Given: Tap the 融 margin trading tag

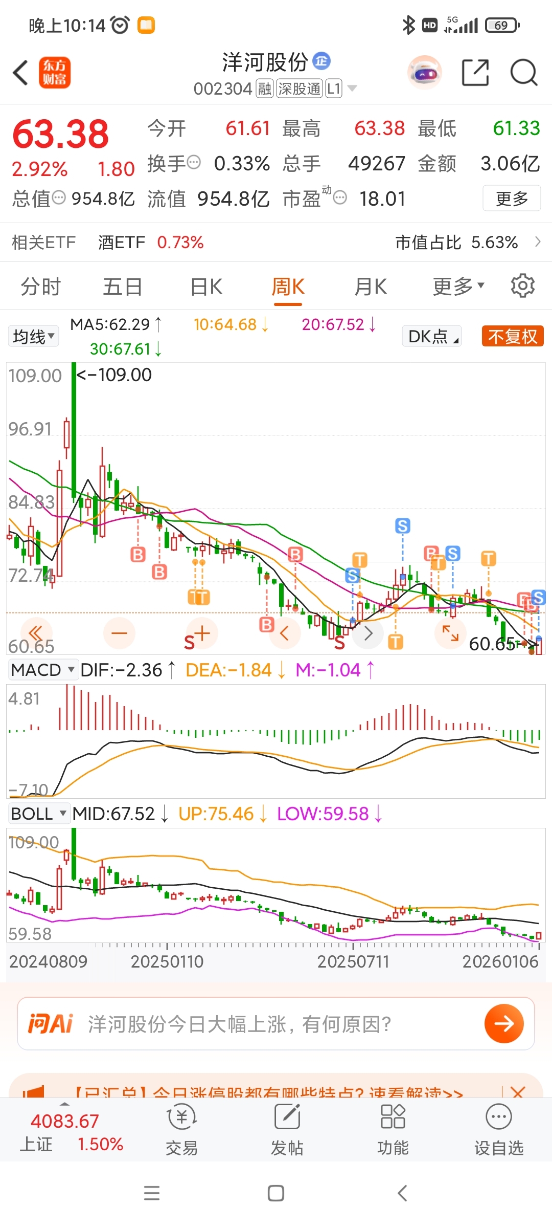Looking at the screenshot, I should click(264, 89).
